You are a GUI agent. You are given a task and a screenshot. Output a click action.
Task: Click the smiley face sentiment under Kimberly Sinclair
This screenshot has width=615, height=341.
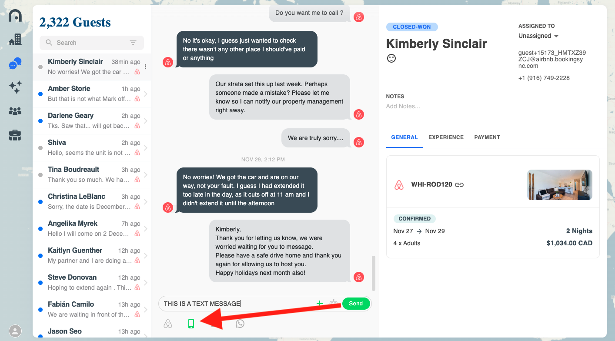tap(391, 58)
